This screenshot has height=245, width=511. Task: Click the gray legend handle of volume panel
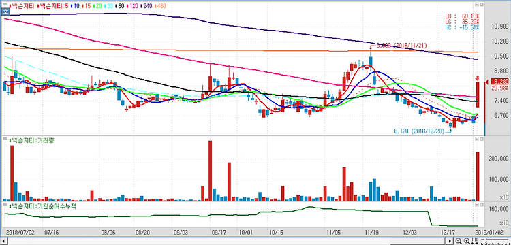pos(5,139)
